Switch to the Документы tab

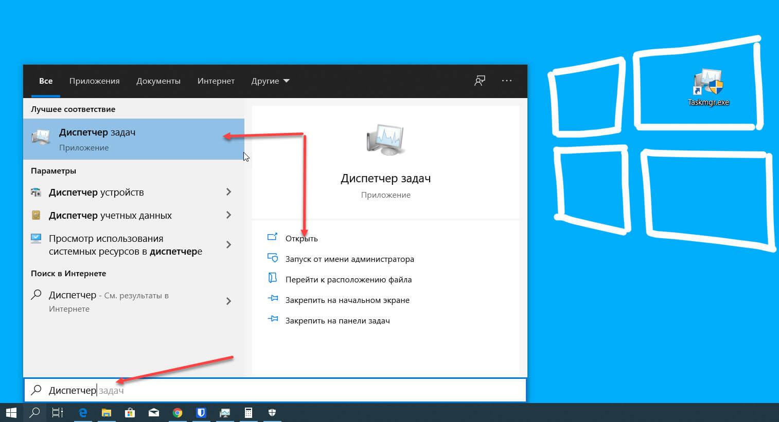click(158, 81)
